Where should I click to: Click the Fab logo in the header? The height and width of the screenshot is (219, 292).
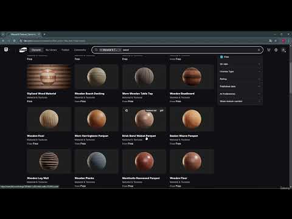click(23, 50)
